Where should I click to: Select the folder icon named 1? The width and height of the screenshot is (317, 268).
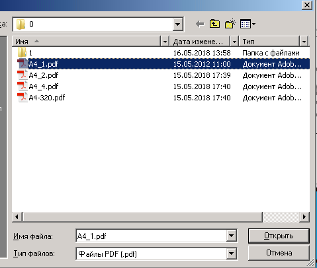pos(22,53)
